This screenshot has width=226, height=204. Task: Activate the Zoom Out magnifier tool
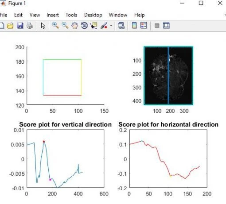(x=65, y=26)
